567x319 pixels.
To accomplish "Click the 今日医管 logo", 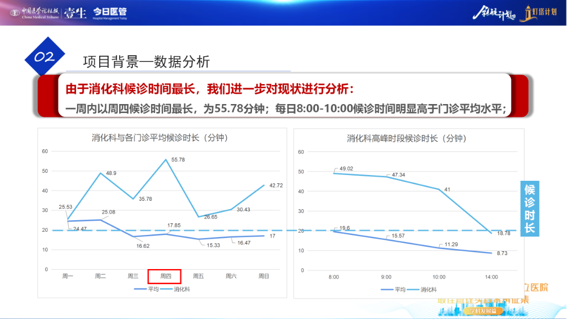I will pyautogui.click(x=109, y=13).
